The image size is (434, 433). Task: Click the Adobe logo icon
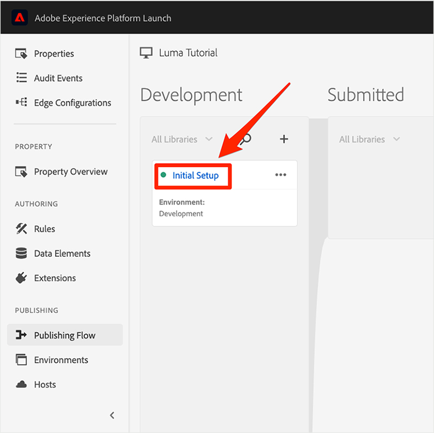19,18
